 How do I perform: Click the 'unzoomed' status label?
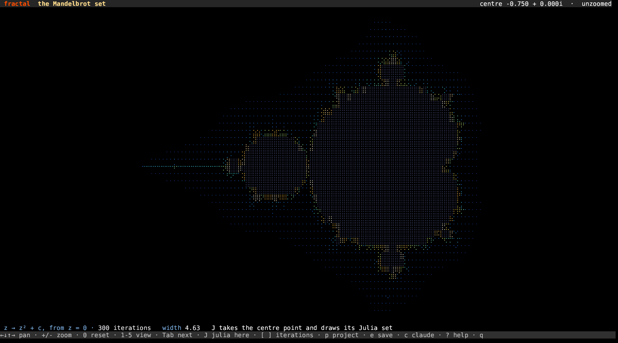click(596, 4)
